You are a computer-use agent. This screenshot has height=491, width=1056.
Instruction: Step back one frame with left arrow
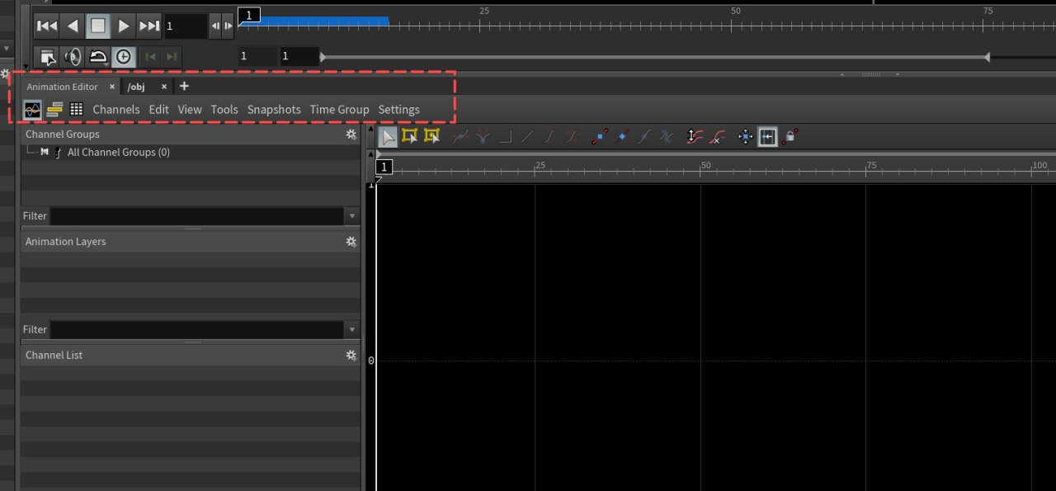click(215, 26)
